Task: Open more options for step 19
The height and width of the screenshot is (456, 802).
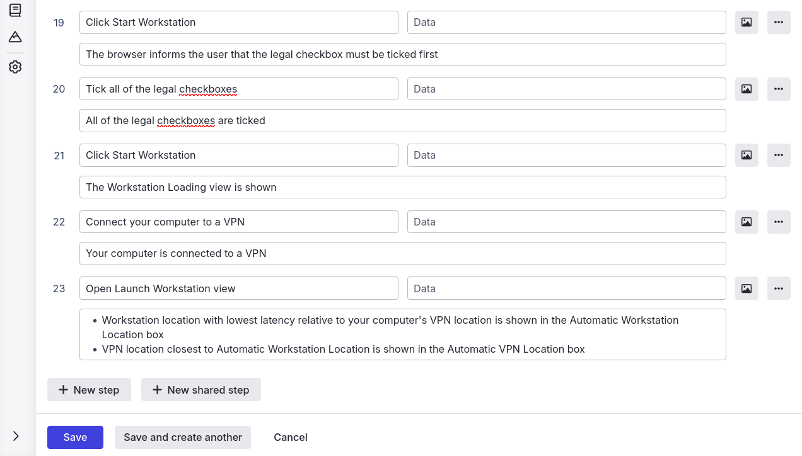Action: click(779, 22)
